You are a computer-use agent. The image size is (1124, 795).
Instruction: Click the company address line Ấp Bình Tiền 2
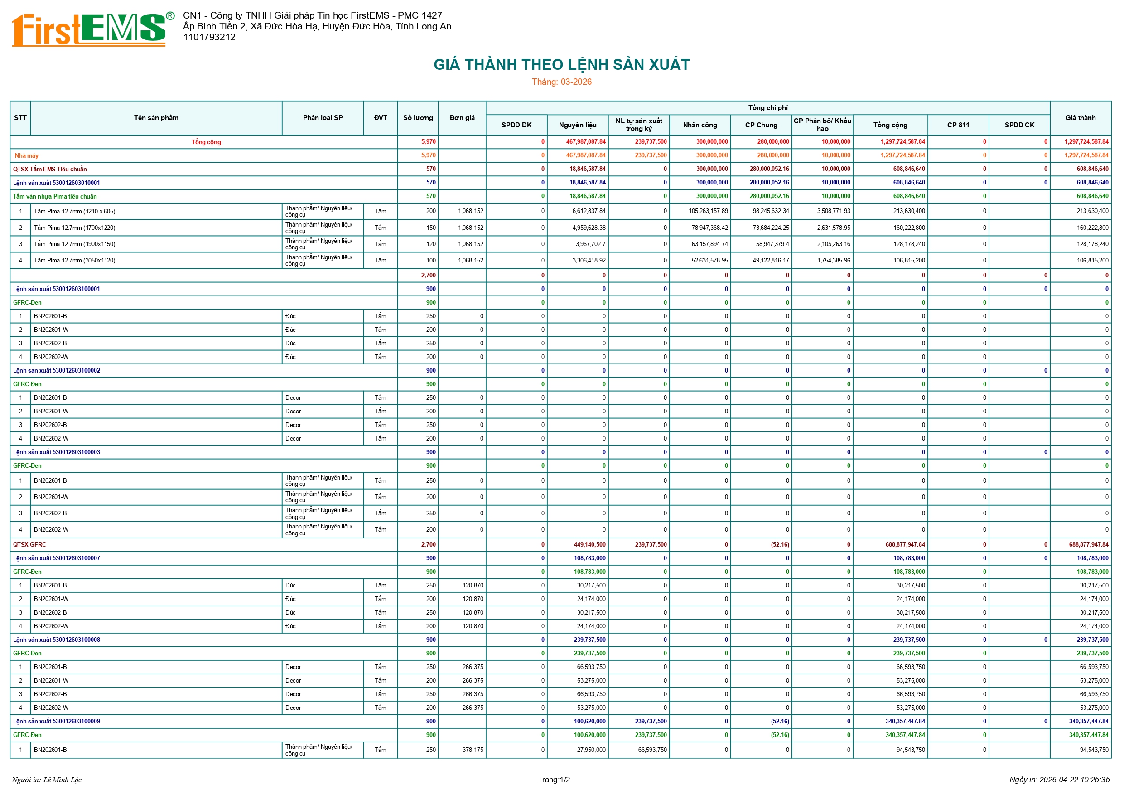pyautogui.click(x=317, y=26)
